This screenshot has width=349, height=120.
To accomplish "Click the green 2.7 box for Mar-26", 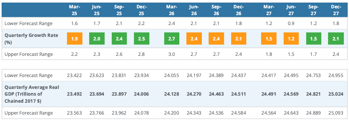I will pos(172,39).
